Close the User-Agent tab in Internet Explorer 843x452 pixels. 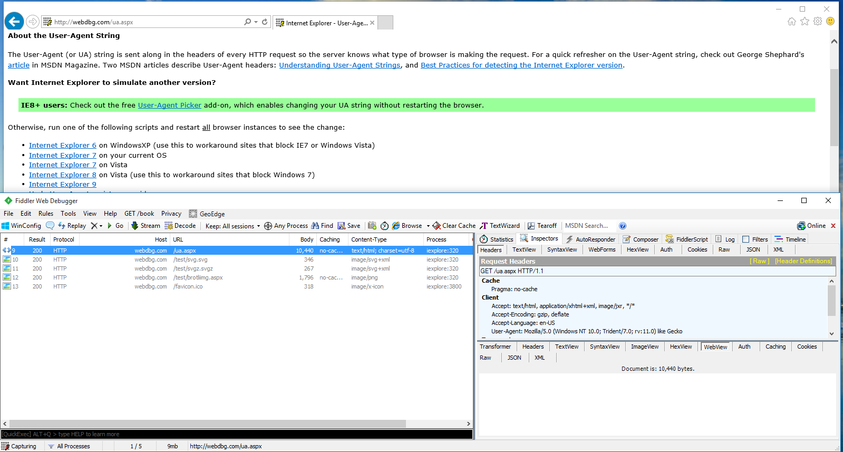[x=372, y=23]
